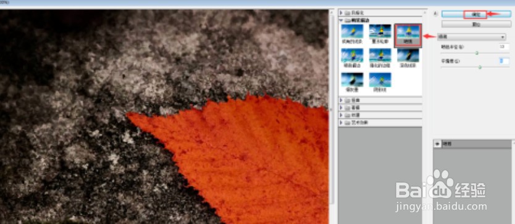Click the collapse-thumbnails button beside OK

pyautogui.click(x=435, y=14)
